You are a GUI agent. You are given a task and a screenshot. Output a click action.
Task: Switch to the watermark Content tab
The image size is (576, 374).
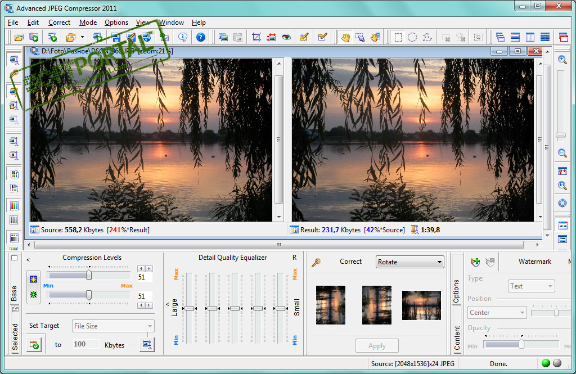coord(457,338)
